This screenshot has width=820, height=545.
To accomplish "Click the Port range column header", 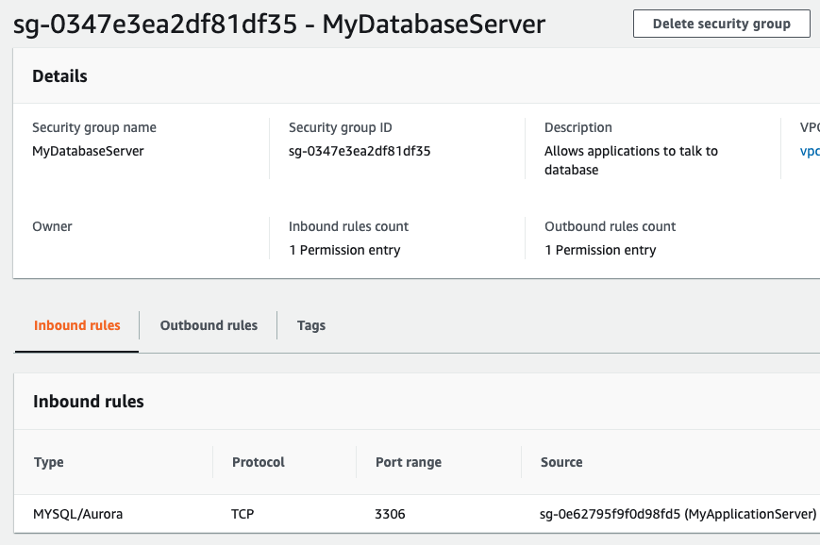I will pyautogui.click(x=408, y=462).
